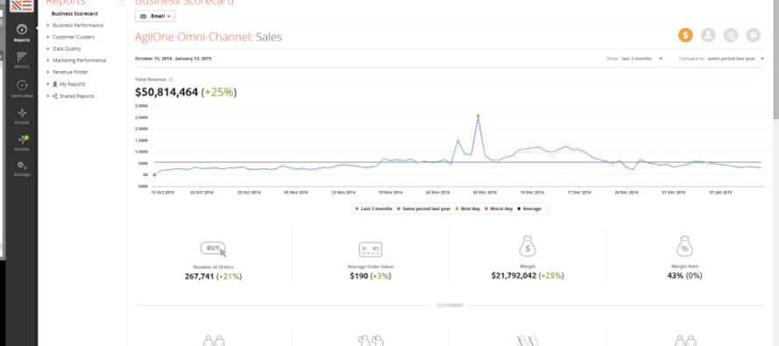
Task: Open the Data Quality report item
Action: pyautogui.click(x=67, y=49)
